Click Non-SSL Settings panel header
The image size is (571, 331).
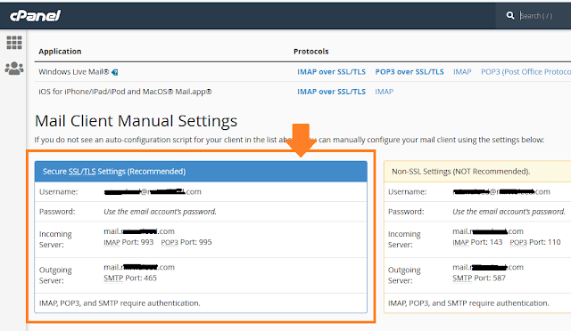pos(477,172)
